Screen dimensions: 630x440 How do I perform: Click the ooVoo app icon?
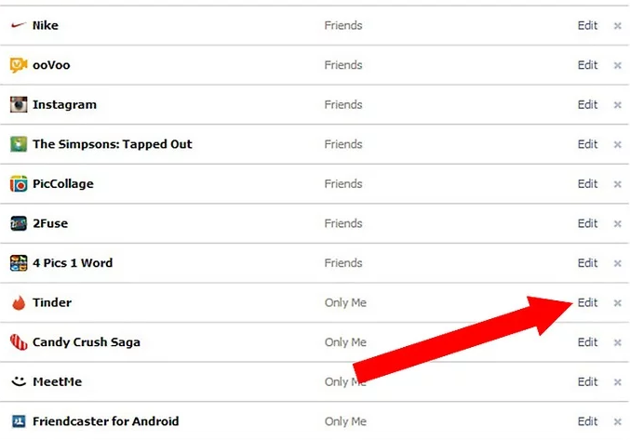click(18, 65)
